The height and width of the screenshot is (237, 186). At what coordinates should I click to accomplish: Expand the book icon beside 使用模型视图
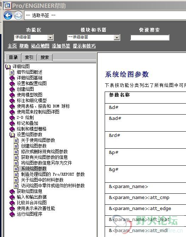click(x=12, y=95)
